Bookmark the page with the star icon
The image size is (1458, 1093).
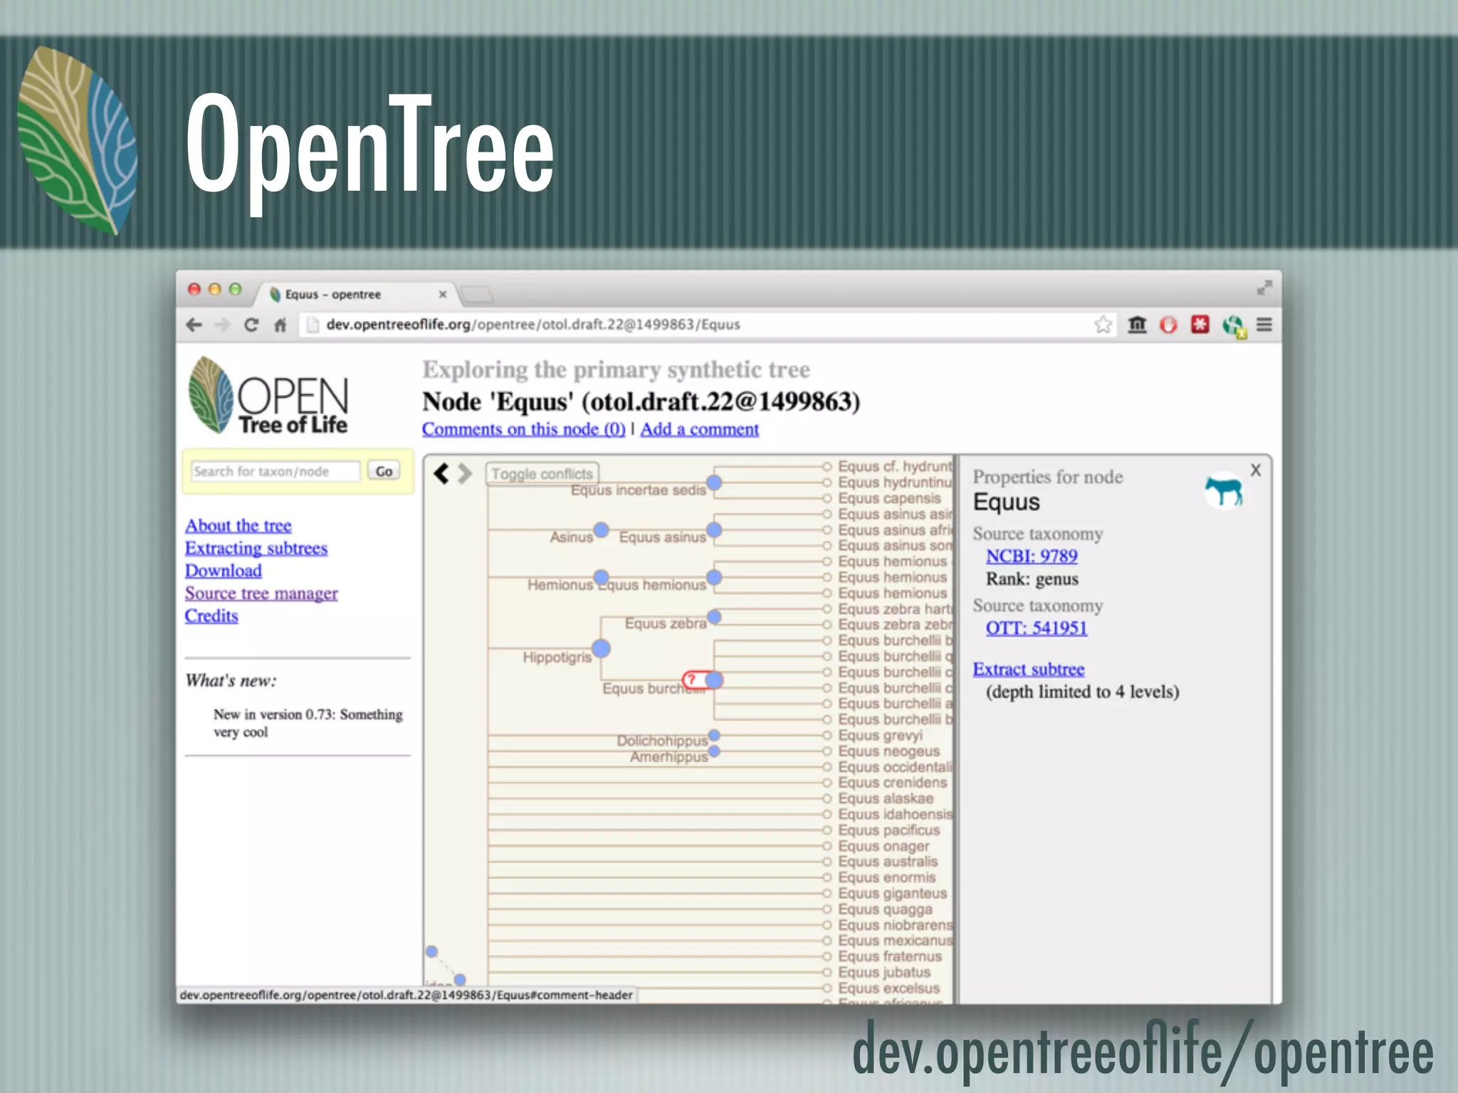tap(1103, 324)
